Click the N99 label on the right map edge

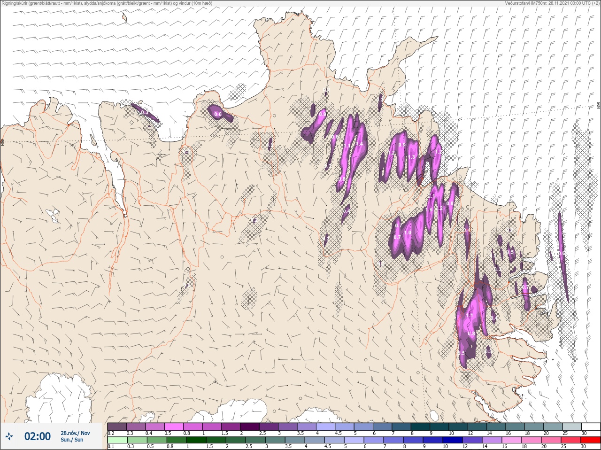click(599, 106)
